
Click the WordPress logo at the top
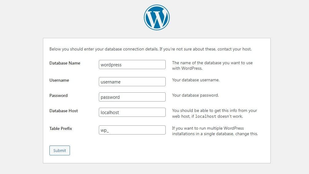pos(156,17)
